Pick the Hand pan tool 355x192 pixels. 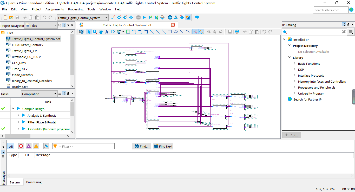coord(101,32)
